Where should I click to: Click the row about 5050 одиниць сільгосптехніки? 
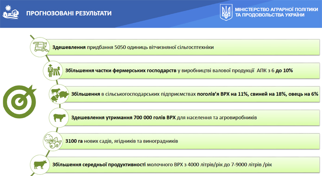pyautogui.click(x=183, y=47)
